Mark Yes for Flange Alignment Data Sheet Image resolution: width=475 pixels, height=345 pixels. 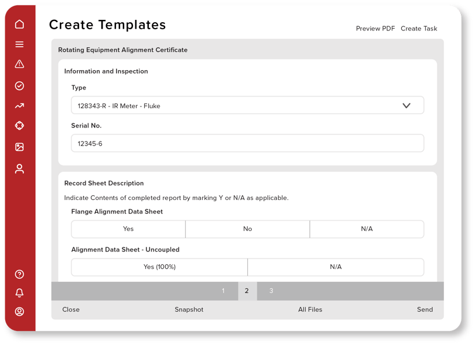[128, 229]
